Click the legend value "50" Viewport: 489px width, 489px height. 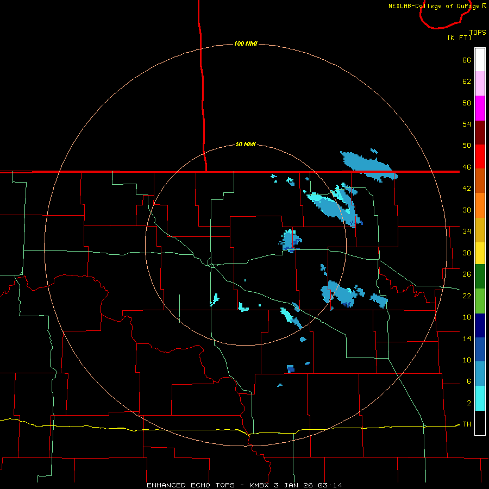[x=467, y=146]
